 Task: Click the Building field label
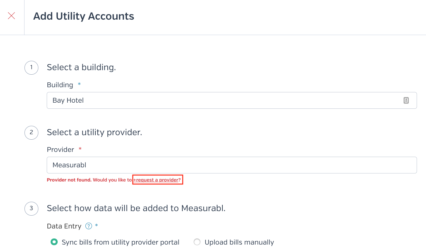pos(60,85)
